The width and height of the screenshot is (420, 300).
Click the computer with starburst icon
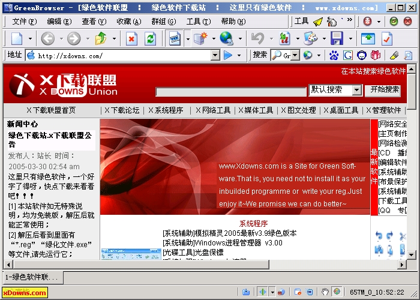[x=200, y=38]
